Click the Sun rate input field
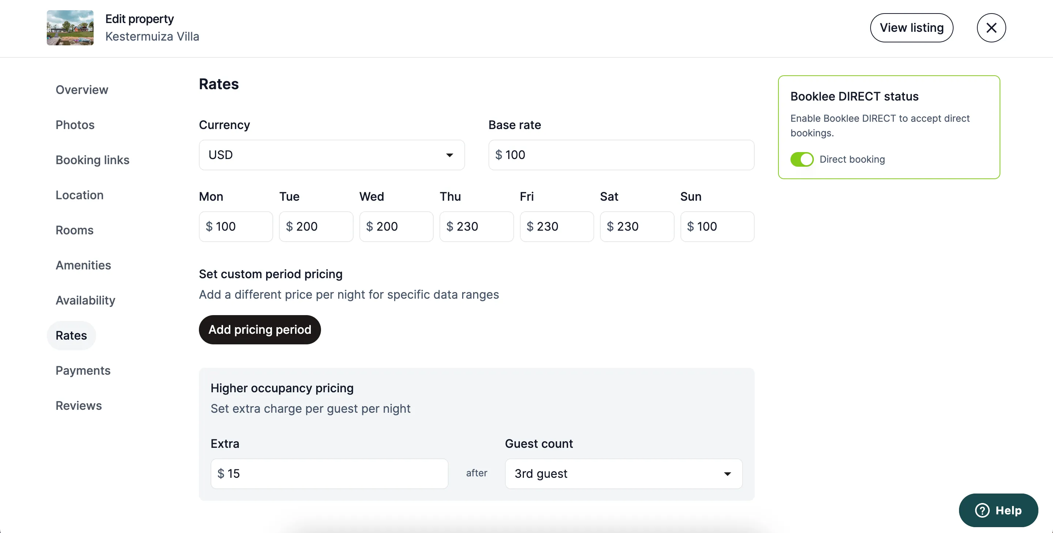Screen dimensions: 1053x533 click(x=717, y=226)
